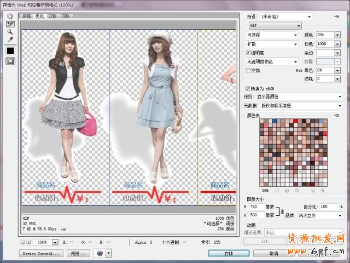Enable the 交错 interlaced checkbox

[248, 71]
